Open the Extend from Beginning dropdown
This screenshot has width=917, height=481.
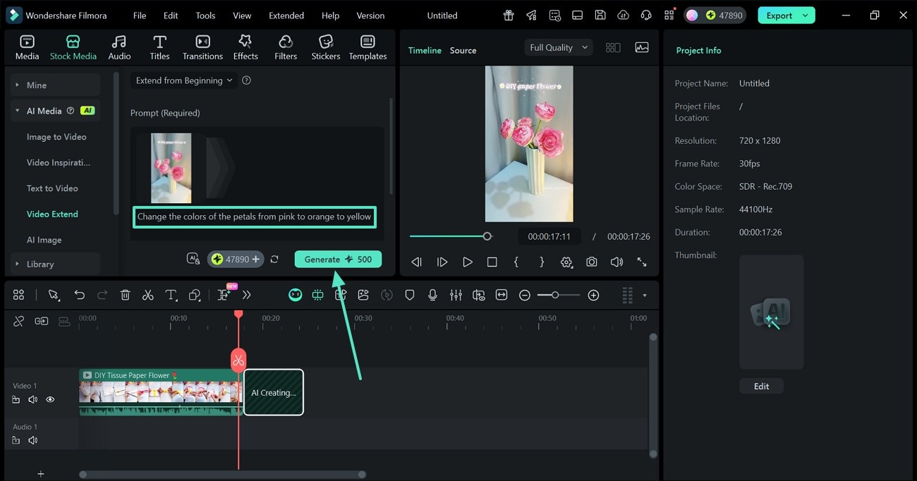182,80
